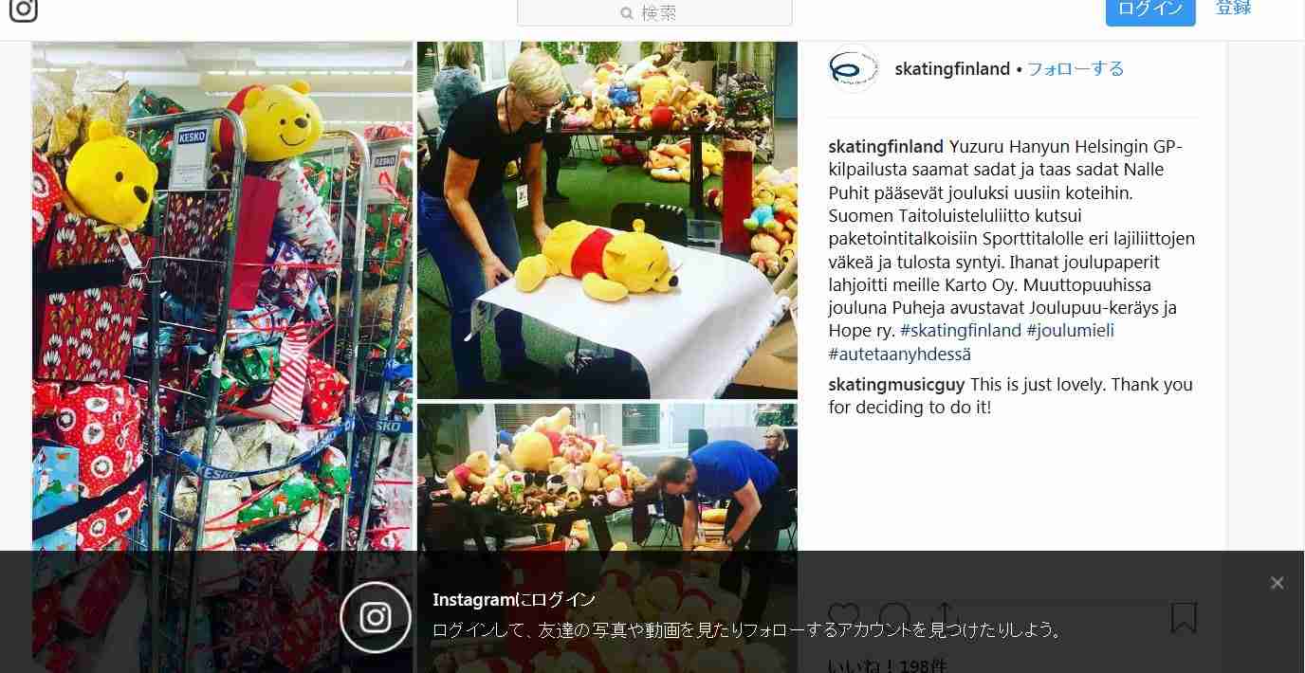Follow skatingfinland via フォローする
Viewport: 1305px width, 673px height.
click(x=1075, y=68)
